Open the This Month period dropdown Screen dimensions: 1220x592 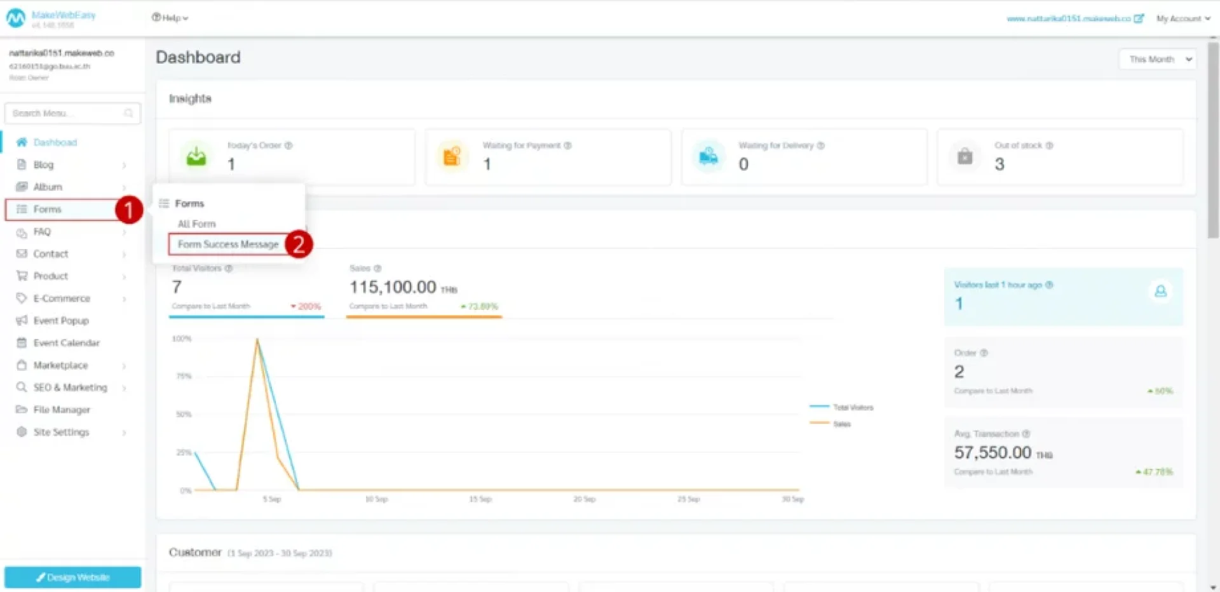1157,59
